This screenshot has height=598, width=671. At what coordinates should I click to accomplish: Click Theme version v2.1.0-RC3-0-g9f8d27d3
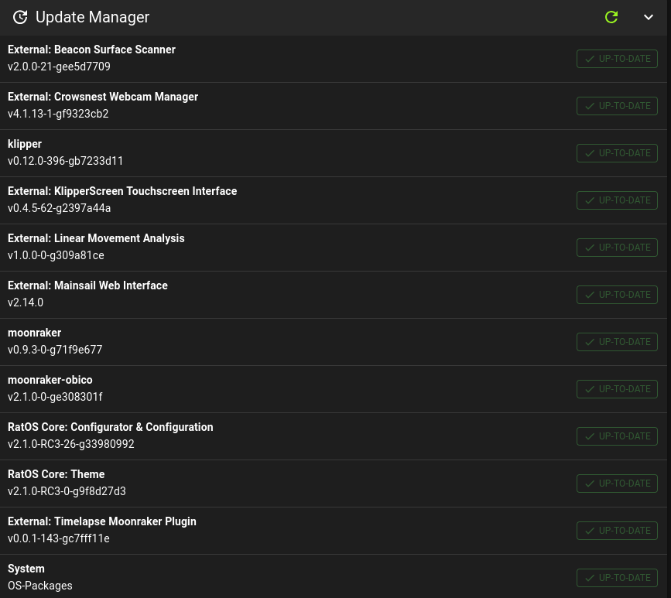point(67,491)
